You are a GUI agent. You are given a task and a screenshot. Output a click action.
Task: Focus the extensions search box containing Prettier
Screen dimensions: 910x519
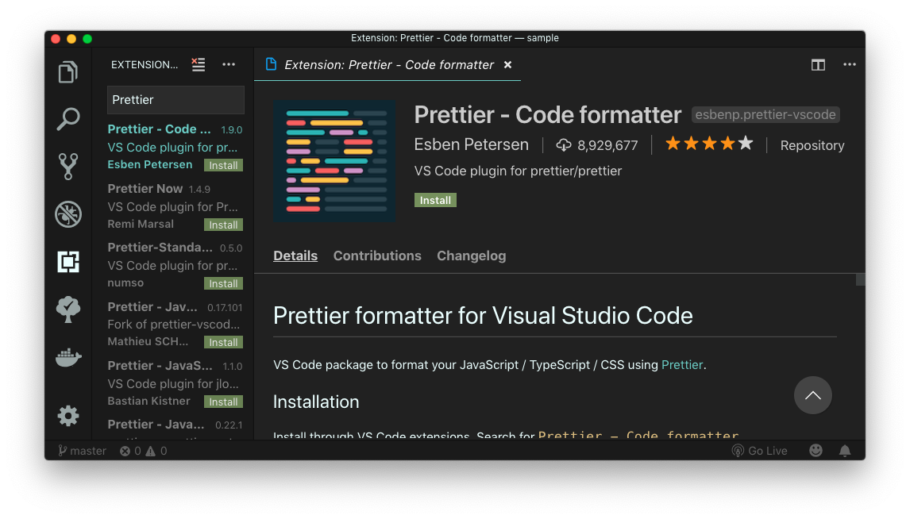tap(175, 100)
